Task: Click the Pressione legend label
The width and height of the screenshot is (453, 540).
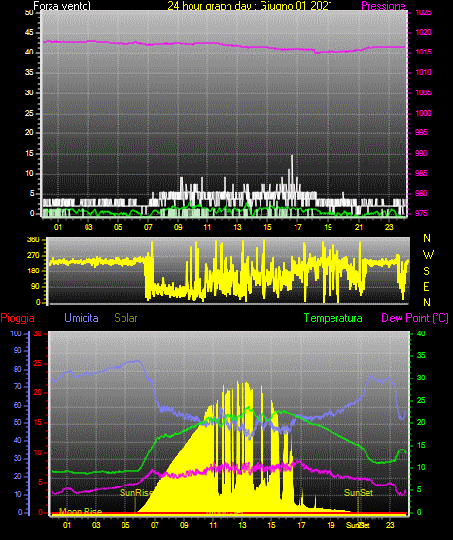Action: click(x=383, y=6)
